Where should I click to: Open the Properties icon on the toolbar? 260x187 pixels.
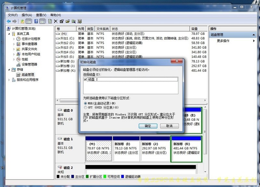point(61,21)
